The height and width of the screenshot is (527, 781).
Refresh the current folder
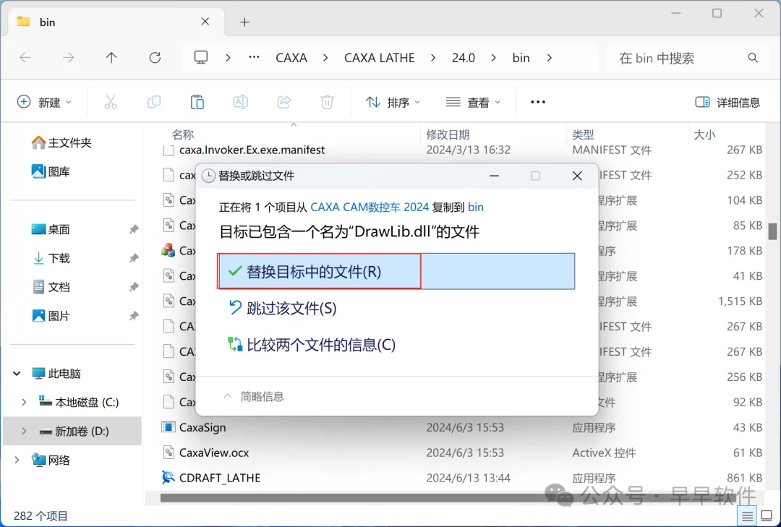pyautogui.click(x=155, y=58)
